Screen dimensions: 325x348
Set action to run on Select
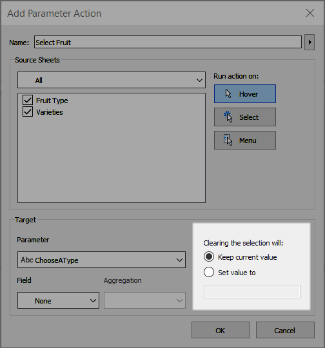(245, 117)
